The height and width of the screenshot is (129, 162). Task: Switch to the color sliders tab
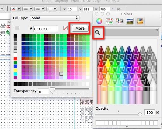point(109,21)
